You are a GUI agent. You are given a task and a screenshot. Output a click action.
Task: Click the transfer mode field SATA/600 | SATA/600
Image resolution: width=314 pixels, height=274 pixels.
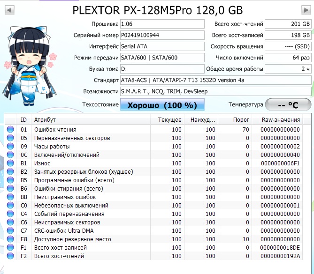point(162,58)
